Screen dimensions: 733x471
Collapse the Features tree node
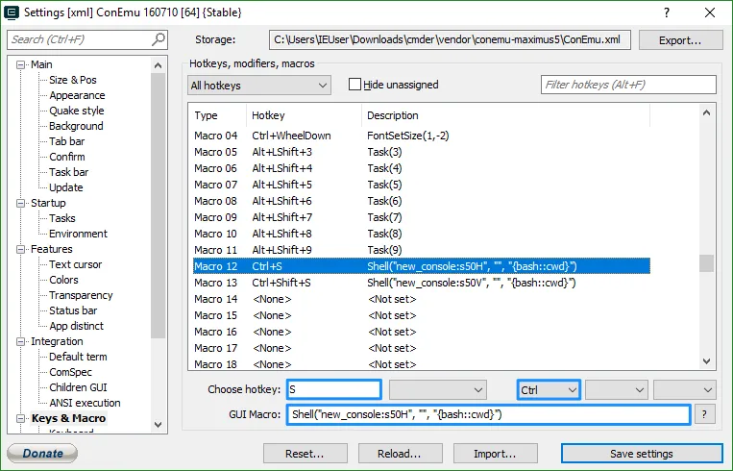22,249
